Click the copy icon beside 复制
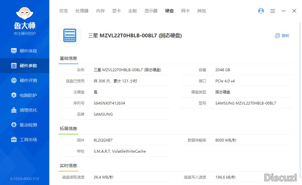This screenshot has width=302, height=185. click(277, 36)
